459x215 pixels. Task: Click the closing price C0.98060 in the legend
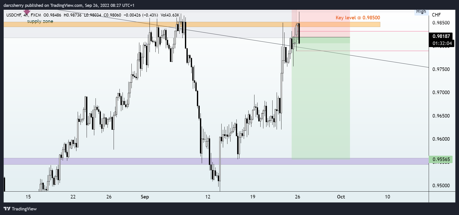click(112, 15)
